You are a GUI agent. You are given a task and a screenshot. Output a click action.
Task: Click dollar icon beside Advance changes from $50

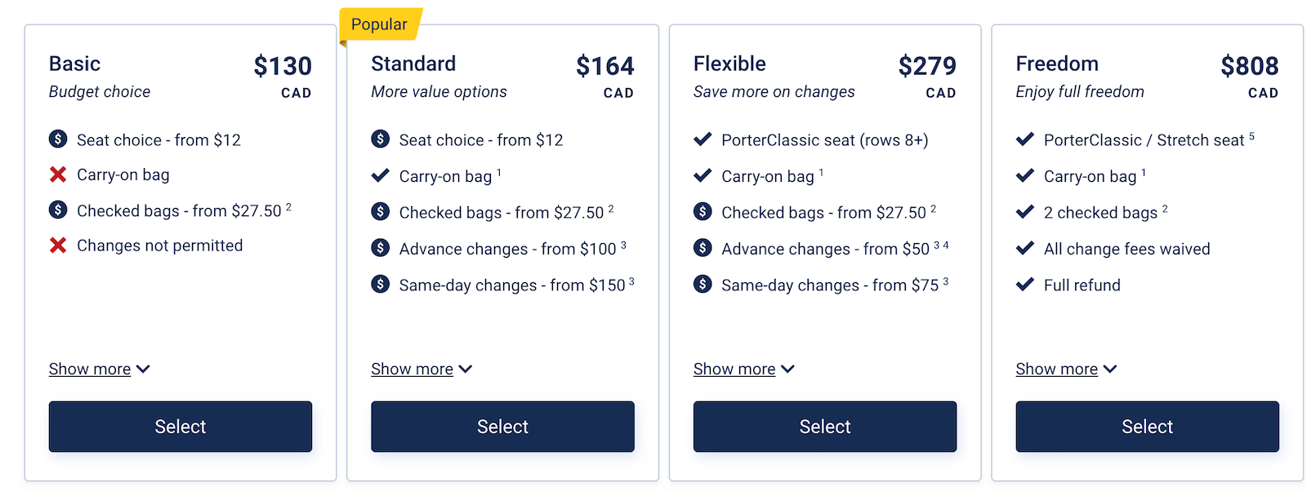pos(703,247)
